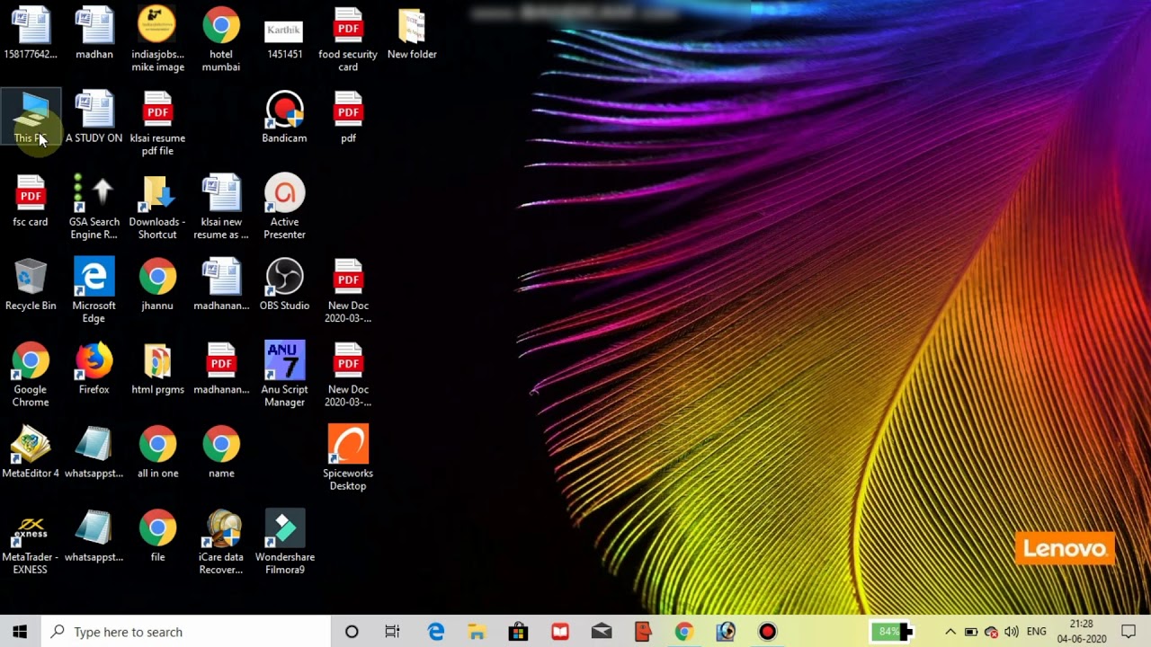Open Task View on the taskbar
1151x647 pixels.
392,632
